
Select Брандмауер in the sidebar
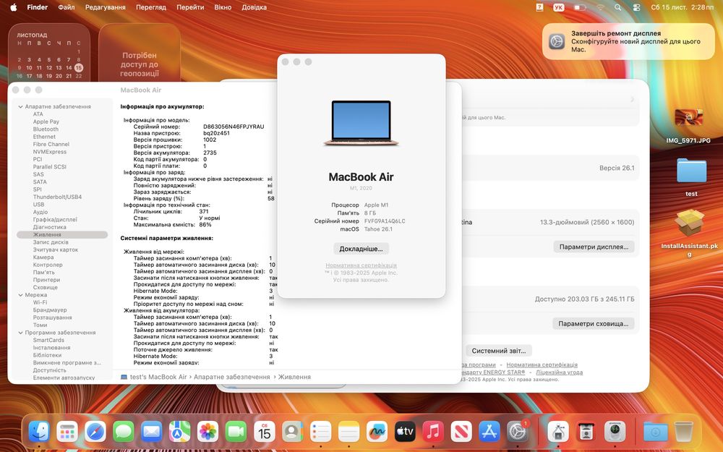coord(50,310)
